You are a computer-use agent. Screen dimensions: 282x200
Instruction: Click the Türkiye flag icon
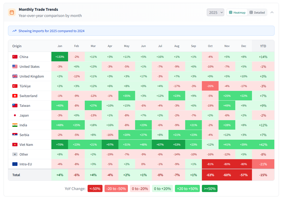15,86
